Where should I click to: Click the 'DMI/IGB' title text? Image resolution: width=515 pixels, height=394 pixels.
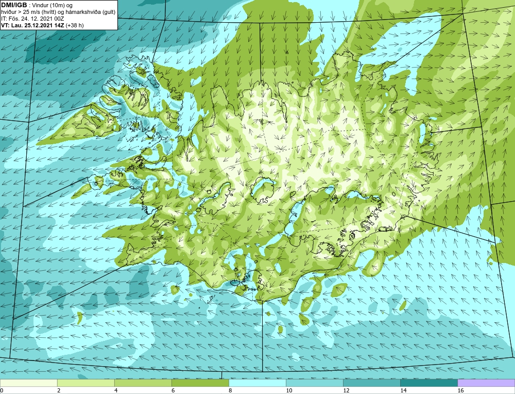14,5
